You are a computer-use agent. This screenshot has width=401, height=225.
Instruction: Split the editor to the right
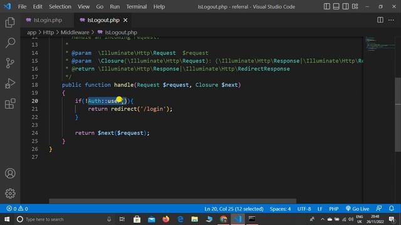380,20
